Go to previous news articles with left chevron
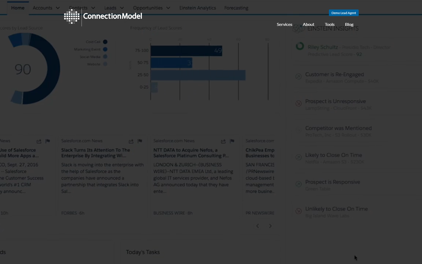Screen dimensions: 422x264 (258, 226)
